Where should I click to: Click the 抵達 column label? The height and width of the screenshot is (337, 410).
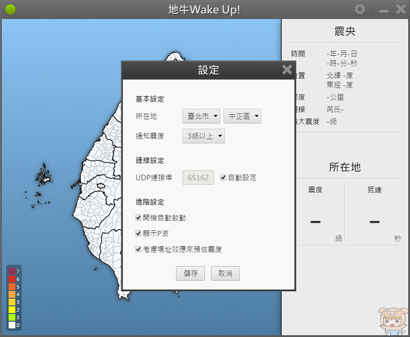[x=374, y=189]
